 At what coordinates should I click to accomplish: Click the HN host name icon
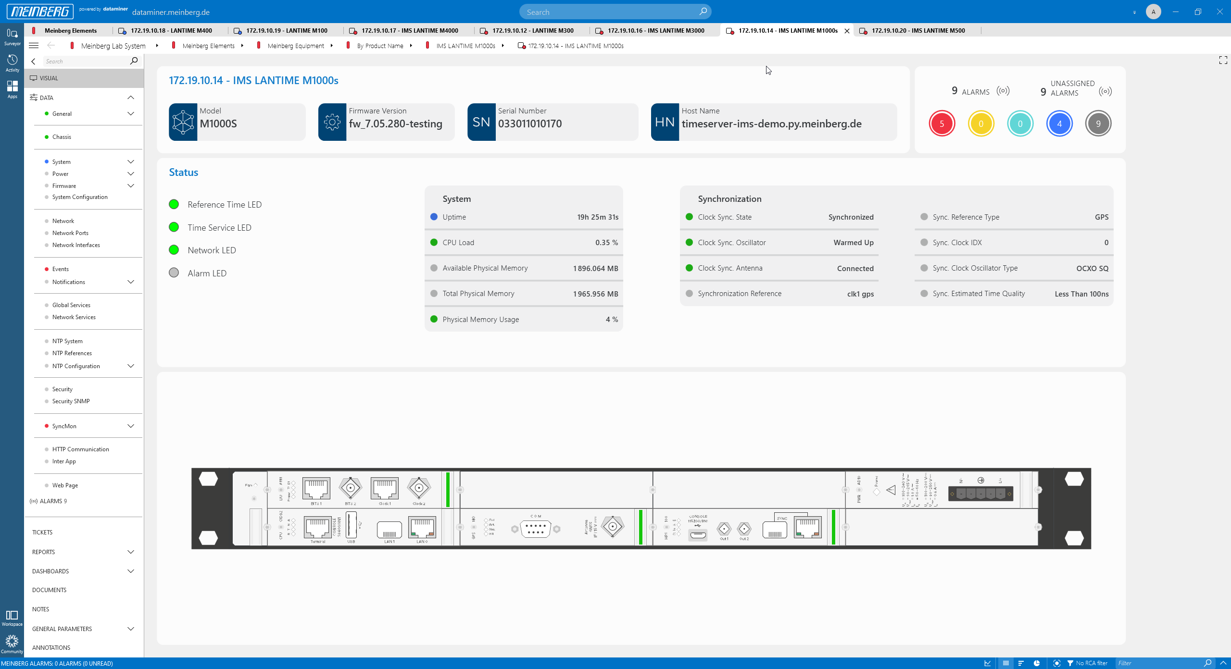[665, 122]
